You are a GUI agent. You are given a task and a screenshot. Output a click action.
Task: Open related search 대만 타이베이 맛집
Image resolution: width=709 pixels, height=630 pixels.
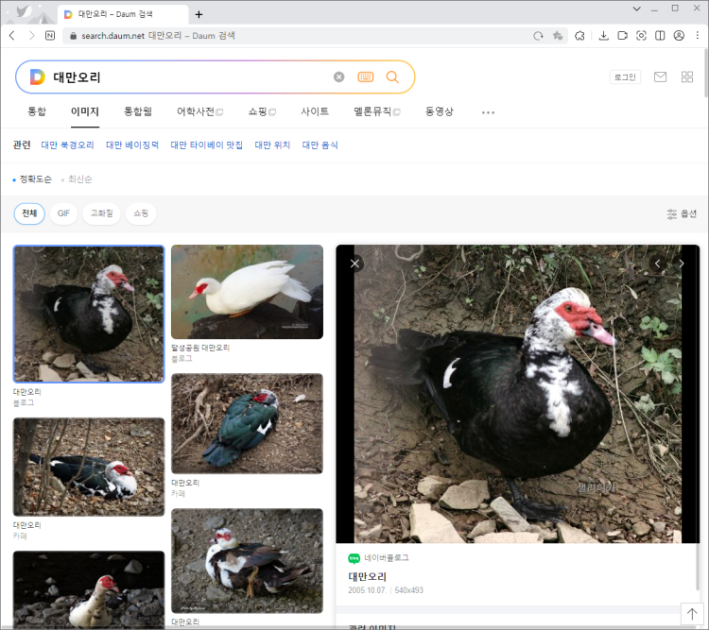pyautogui.click(x=207, y=145)
